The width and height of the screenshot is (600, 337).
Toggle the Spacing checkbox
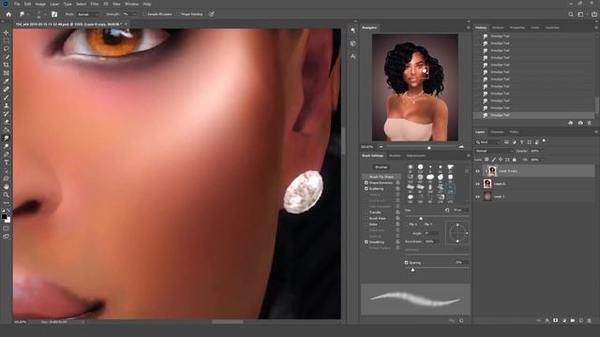pos(406,262)
